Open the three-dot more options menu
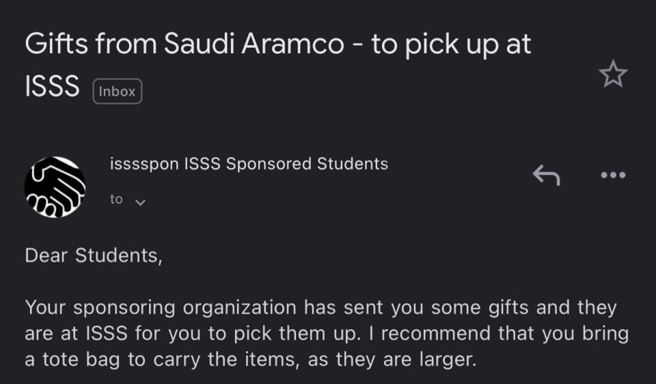The width and height of the screenshot is (656, 384). [x=614, y=175]
